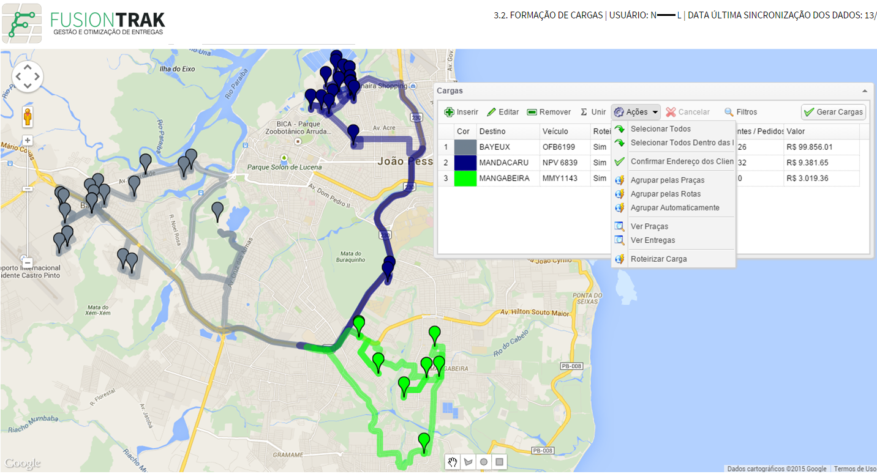This screenshot has width=877, height=474.
Task: Sort by the Veículo column header
Action: tap(565, 131)
